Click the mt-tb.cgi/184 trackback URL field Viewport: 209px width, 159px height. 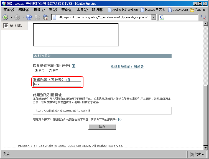[x=102, y=111]
